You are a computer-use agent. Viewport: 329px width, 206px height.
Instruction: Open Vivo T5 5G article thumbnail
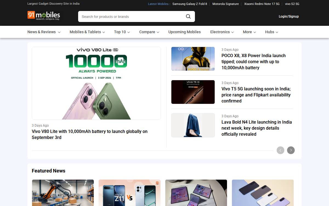(x=193, y=92)
